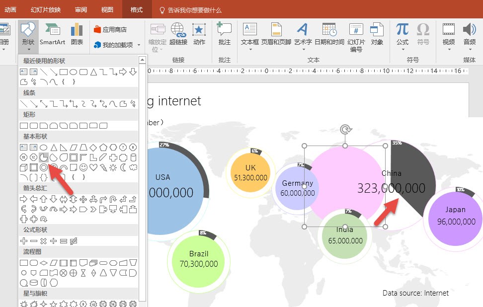Click the rotation handle above selected shape

pyautogui.click(x=345, y=129)
